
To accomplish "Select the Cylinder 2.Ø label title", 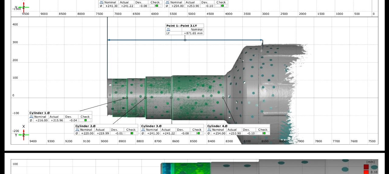I will click(85, 126).
